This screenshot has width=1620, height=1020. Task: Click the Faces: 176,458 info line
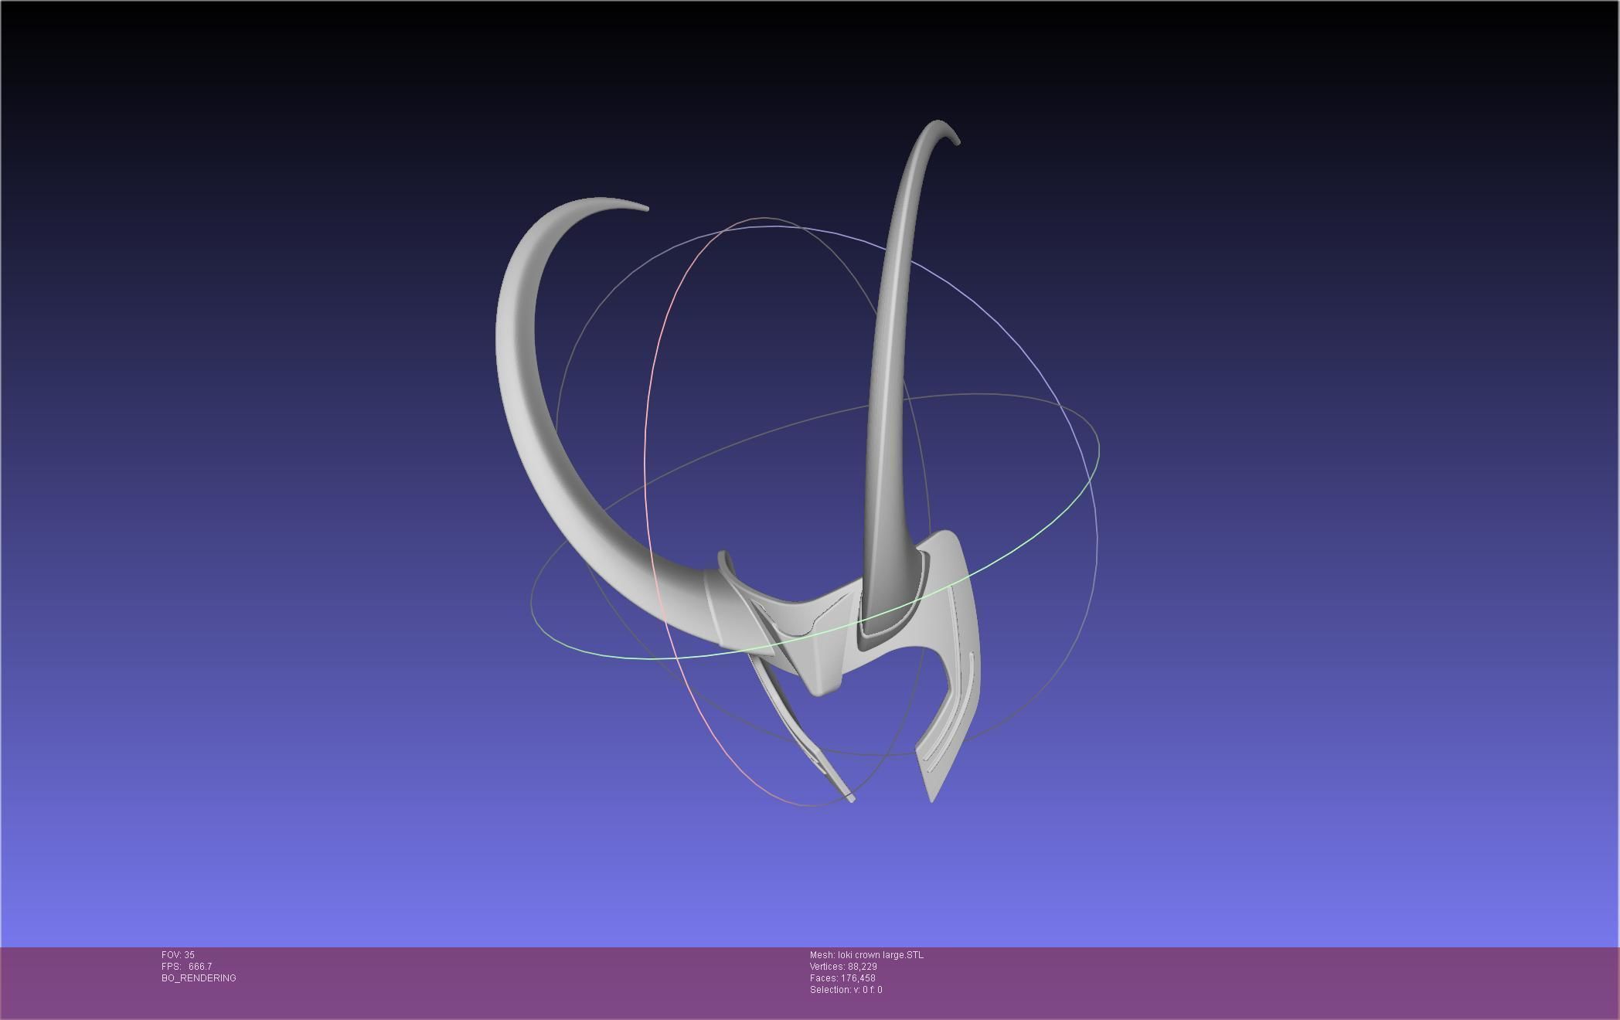tap(842, 978)
